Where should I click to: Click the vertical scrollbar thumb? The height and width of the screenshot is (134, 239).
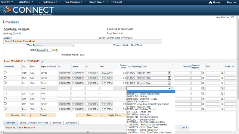click(238, 59)
